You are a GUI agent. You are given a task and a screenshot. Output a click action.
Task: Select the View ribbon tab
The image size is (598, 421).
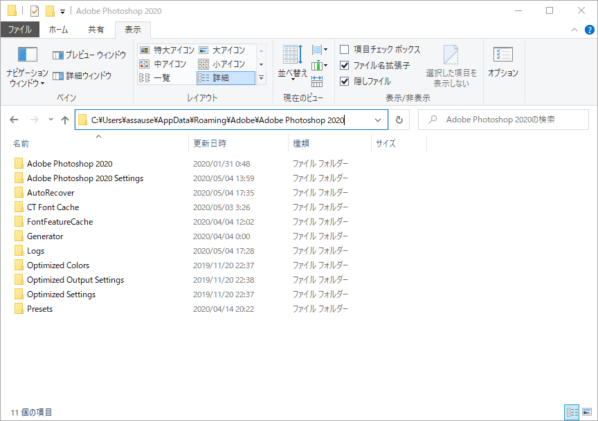click(x=133, y=29)
